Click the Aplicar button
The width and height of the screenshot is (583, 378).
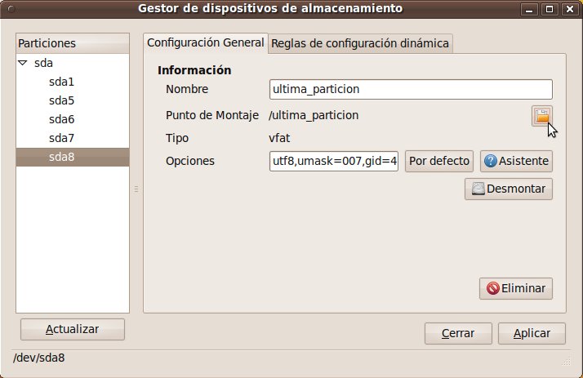point(532,333)
